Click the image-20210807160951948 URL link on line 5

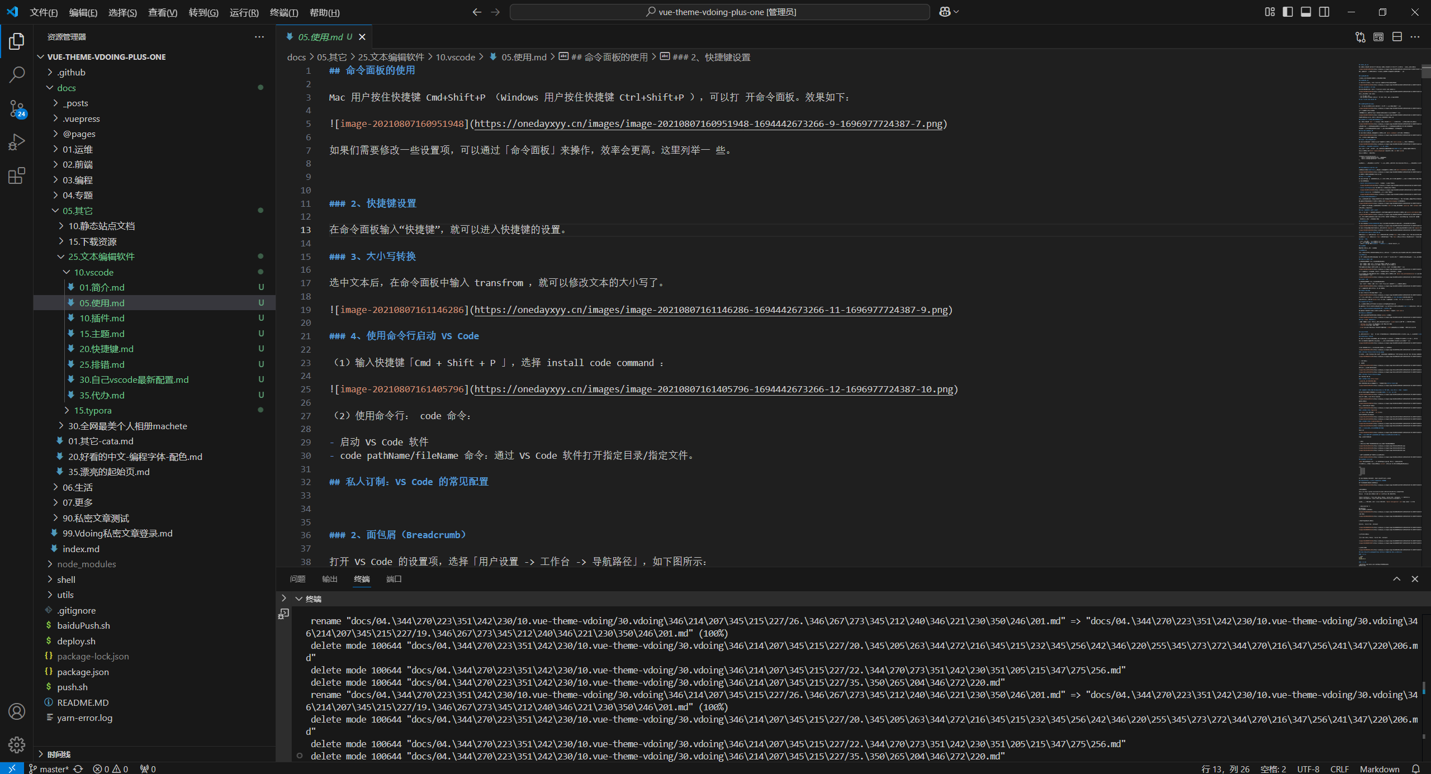(x=708, y=124)
